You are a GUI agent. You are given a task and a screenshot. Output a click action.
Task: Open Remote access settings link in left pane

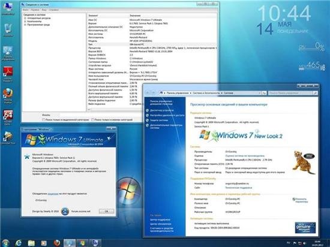(x=167, y=115)
